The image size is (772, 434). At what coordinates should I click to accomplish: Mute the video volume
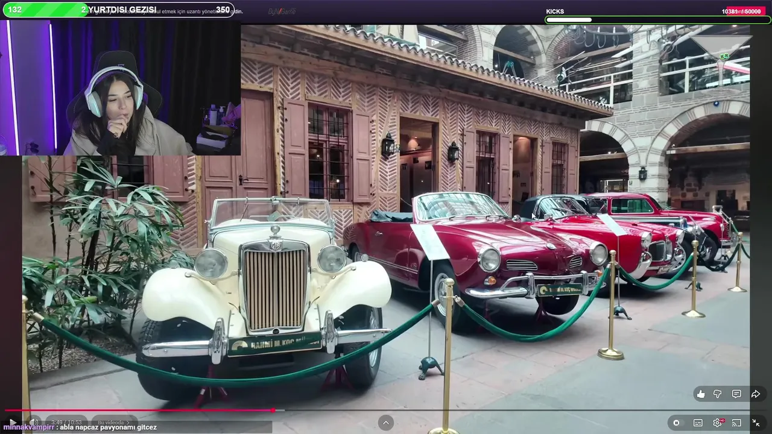34,422
